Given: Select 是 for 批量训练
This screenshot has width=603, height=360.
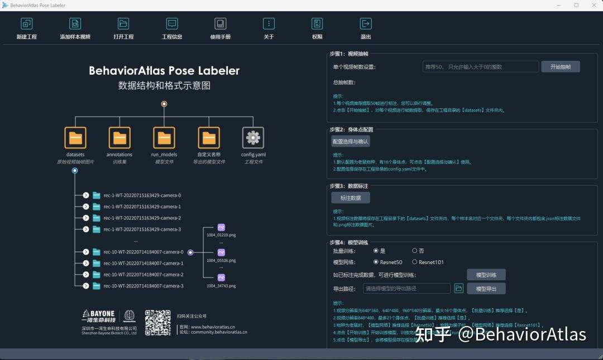Looking at the screenshot, I should pyautogui.click(x=376, y=251).
